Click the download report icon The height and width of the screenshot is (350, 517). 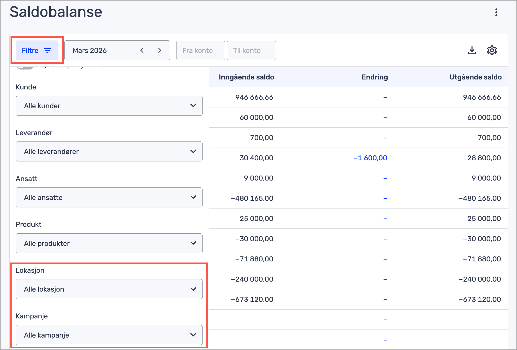[x=472, y=50]
